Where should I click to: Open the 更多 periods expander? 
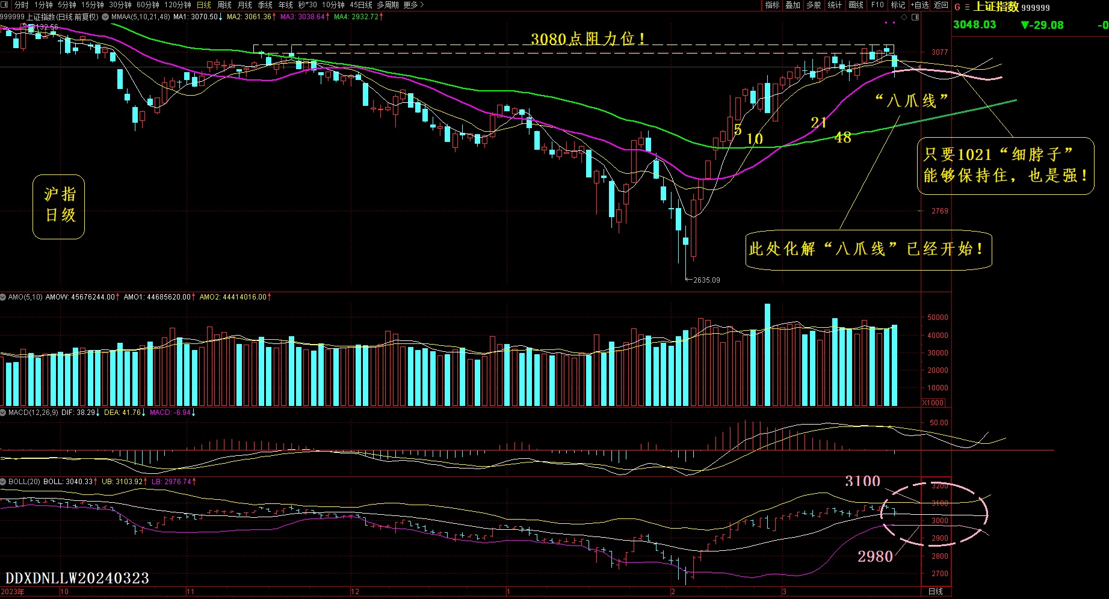pos(413,5)
